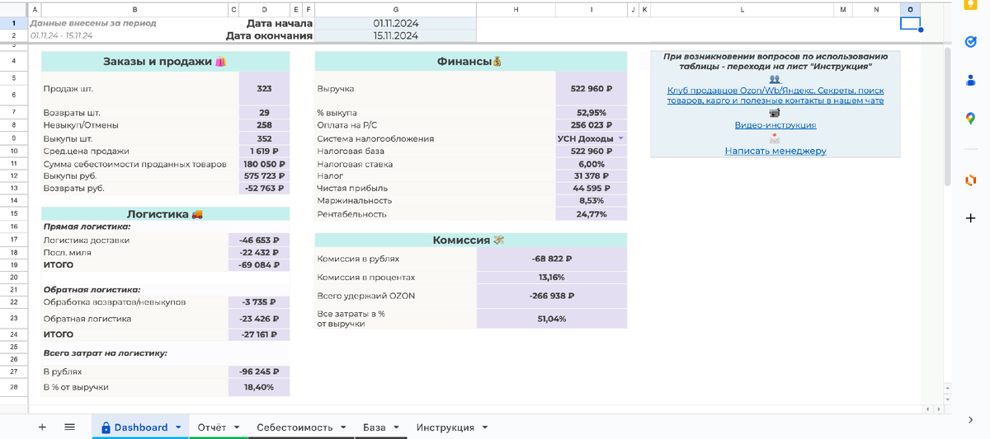The width and height of the screenshot is (990, 439).
Task: Open the Клуб продавцов Ozon/Wb/Яндекс link
Action: coord(775,96)
